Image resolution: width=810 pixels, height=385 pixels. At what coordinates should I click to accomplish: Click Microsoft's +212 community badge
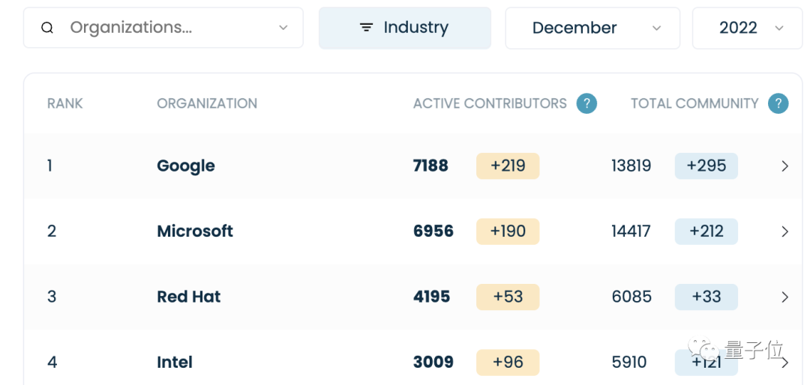pos(706,231)
